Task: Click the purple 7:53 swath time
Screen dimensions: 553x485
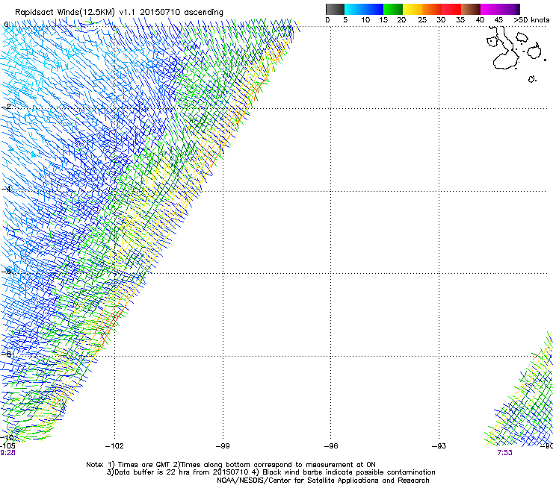Action: [x=504, y=453]
